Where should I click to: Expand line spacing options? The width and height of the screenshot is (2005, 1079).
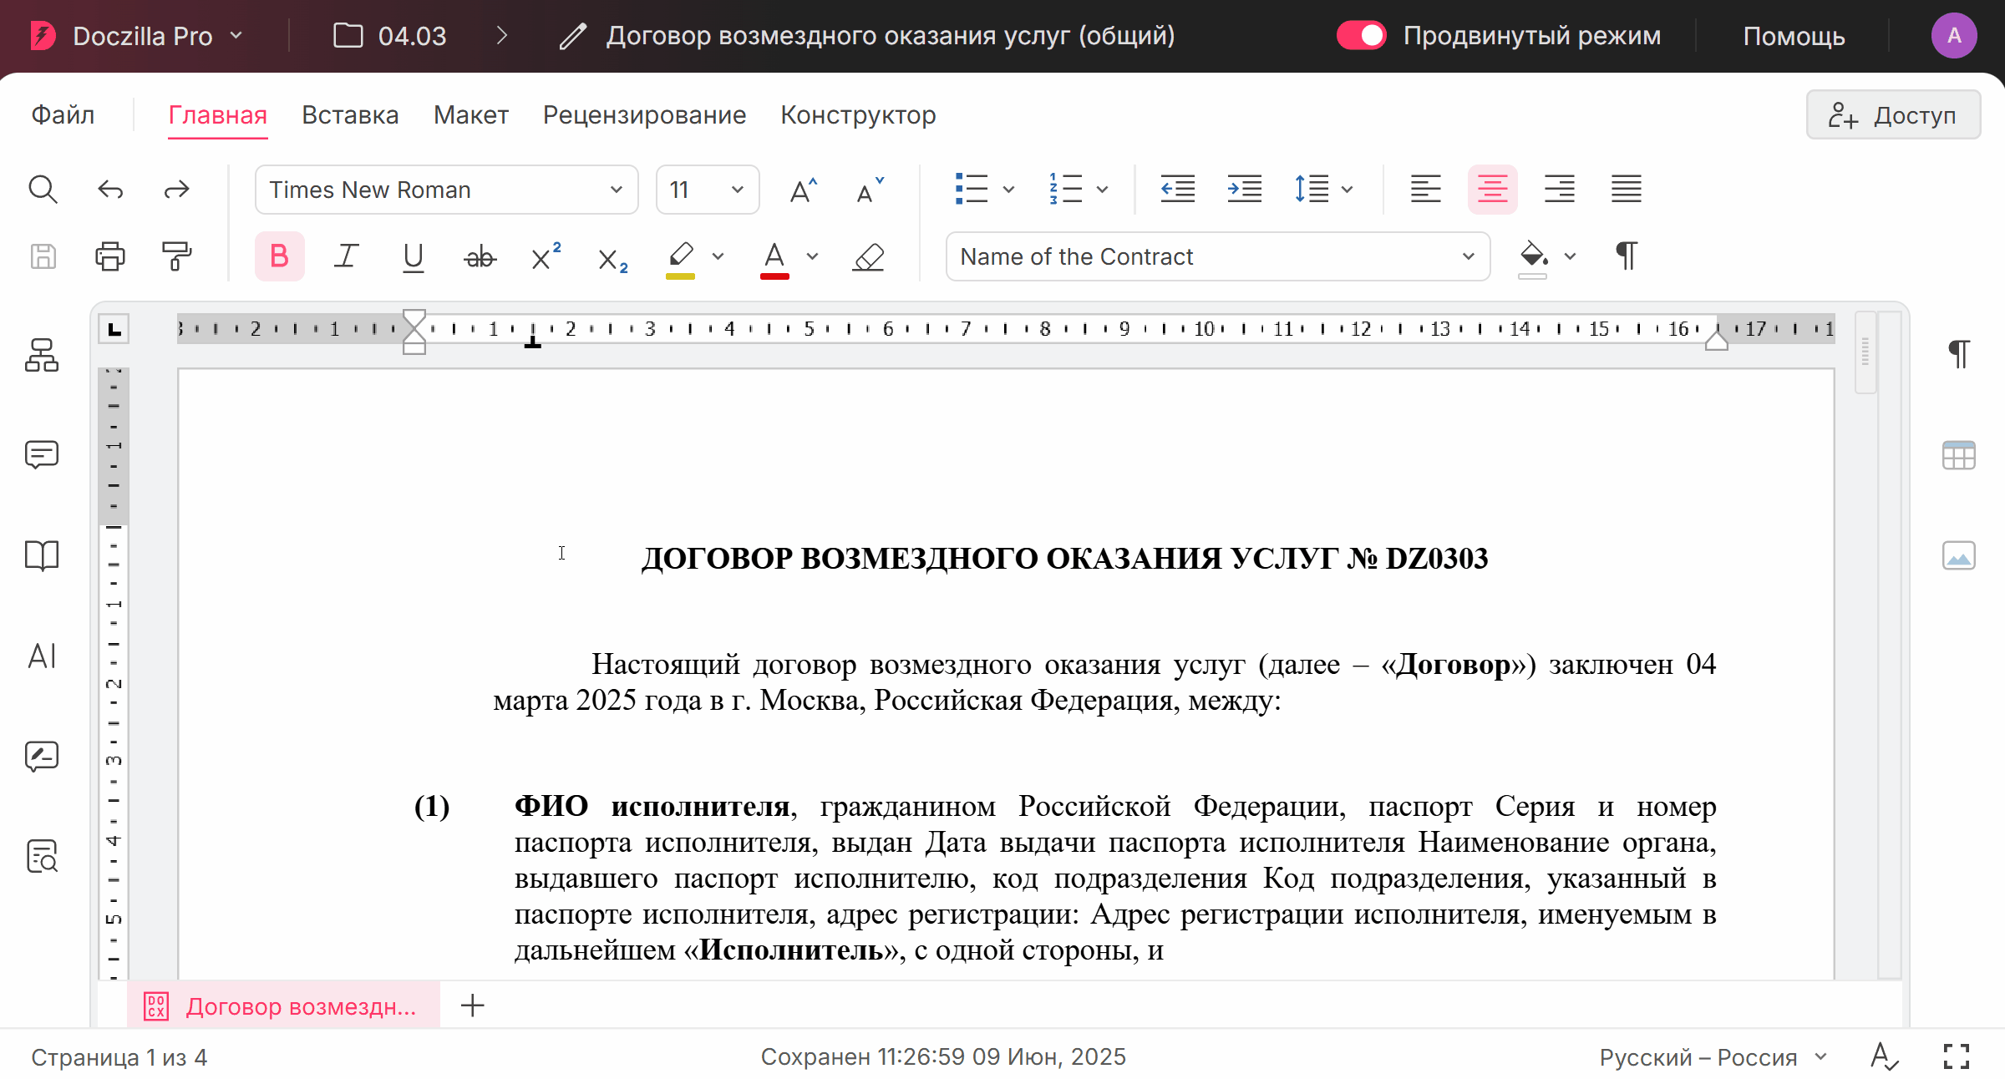1347,190
